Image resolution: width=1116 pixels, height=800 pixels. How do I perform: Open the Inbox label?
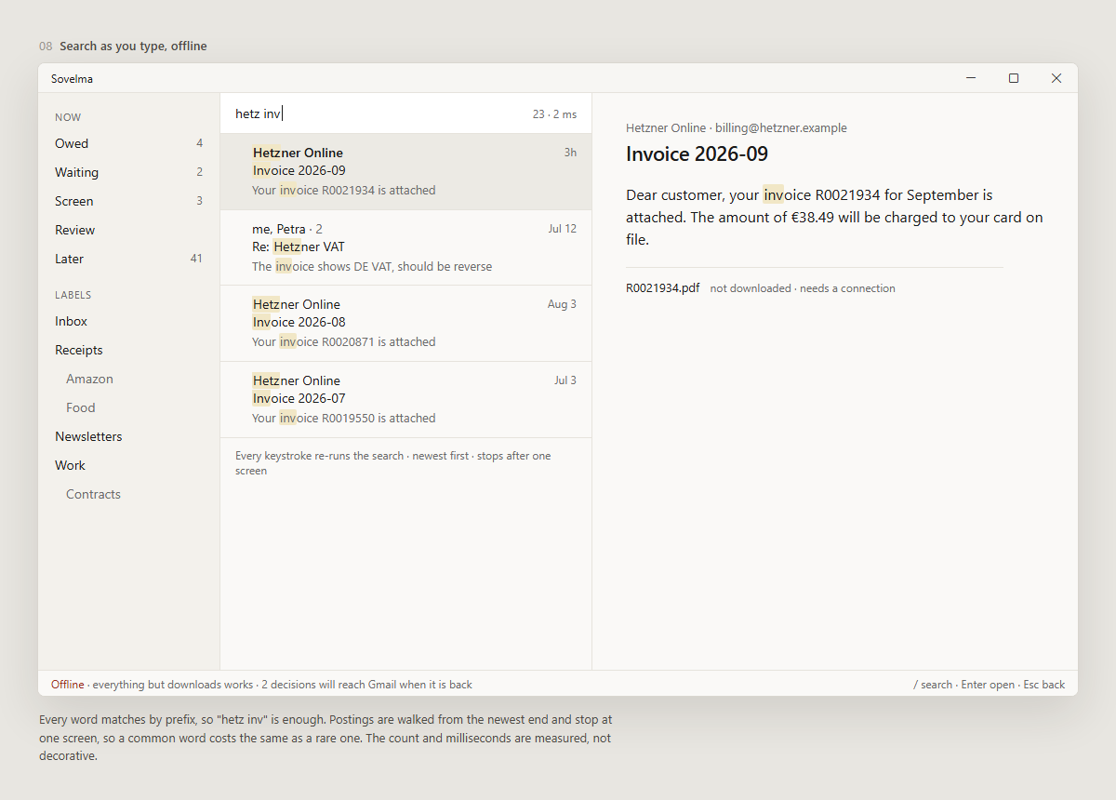tap(128, 321)
